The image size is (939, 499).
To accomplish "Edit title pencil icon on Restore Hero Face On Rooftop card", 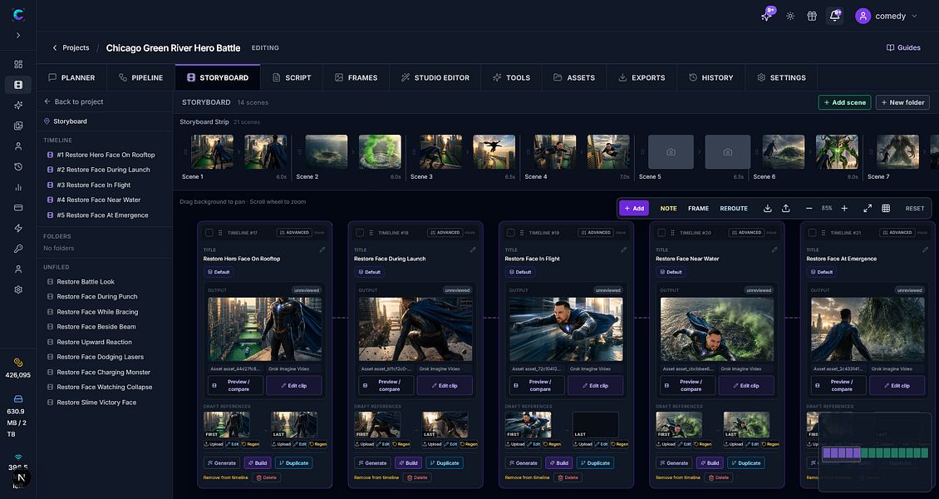I will point(322,249).
